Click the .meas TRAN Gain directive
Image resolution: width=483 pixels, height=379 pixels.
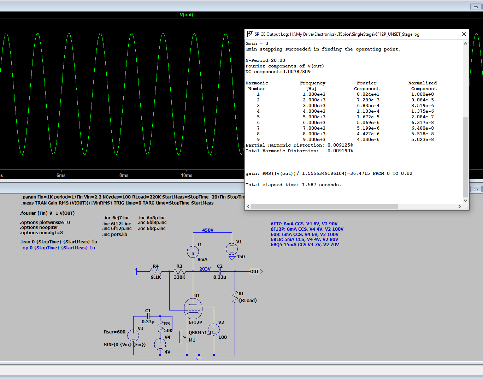click(117, 203)
